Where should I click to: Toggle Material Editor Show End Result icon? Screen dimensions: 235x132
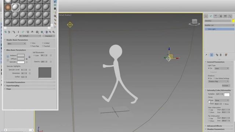point(47,32)
